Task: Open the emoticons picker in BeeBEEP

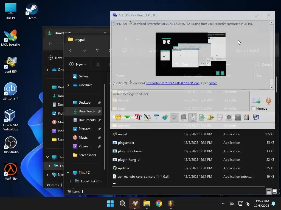Action: (118, 117)
